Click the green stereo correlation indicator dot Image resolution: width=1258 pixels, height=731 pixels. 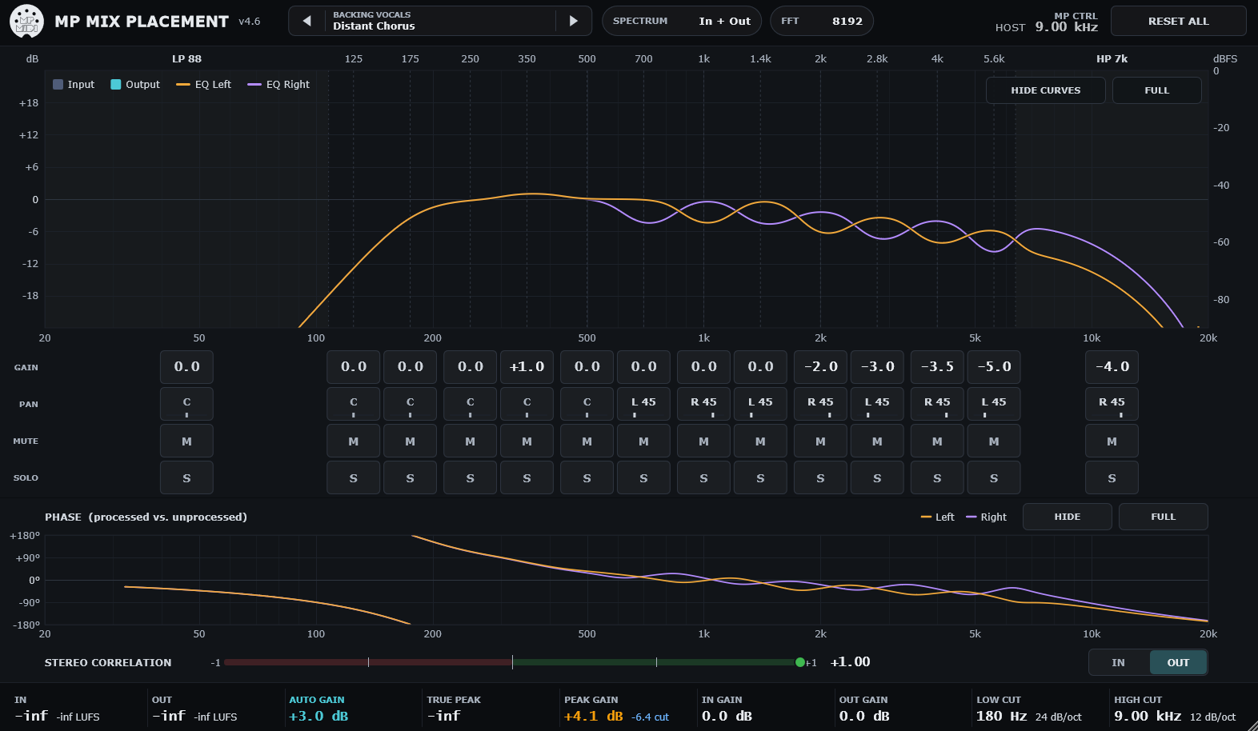pos(800,662)
